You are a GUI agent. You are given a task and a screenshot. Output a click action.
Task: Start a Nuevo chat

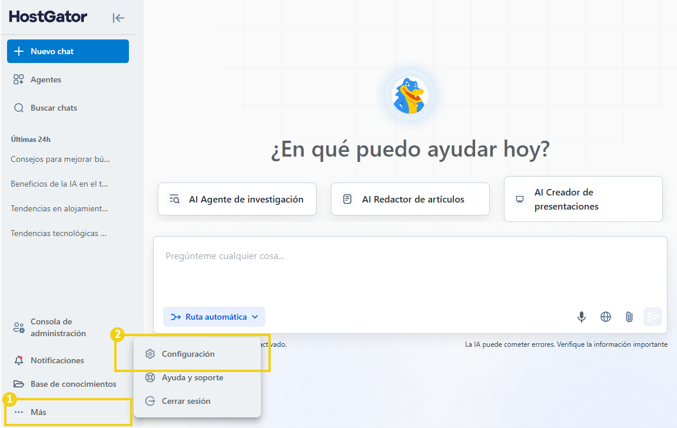pyautogui.click(x=68, y=51)
